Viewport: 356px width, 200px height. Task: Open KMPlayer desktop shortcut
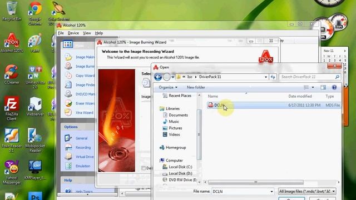[35, 170]
